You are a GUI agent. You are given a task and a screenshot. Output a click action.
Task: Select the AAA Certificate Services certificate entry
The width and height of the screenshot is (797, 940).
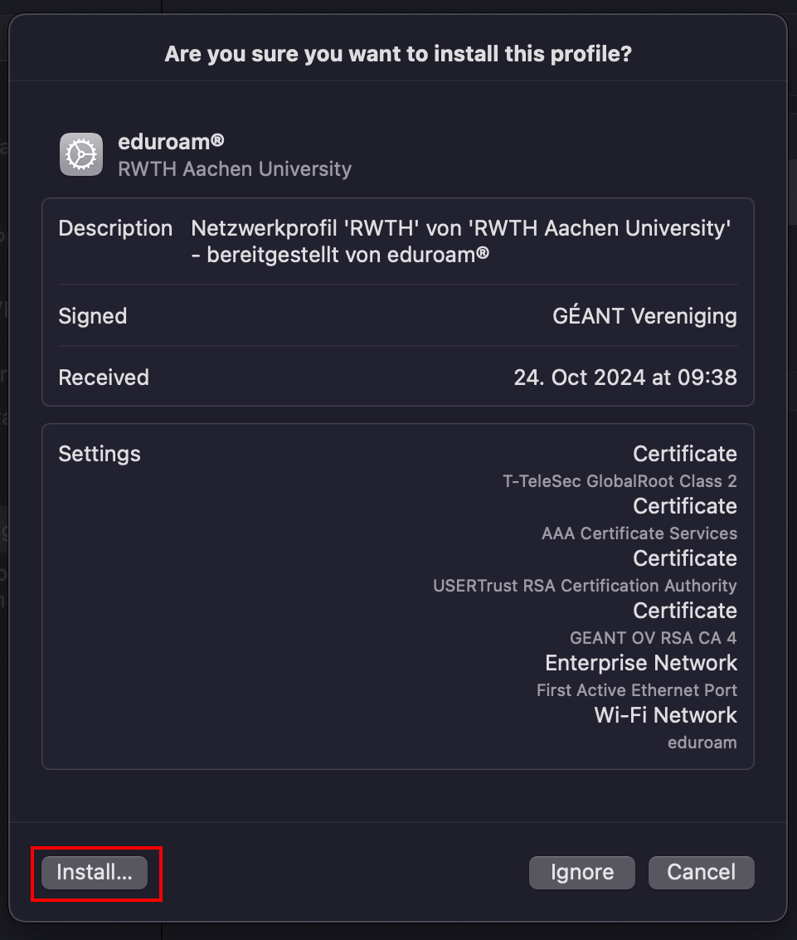point(639,533)
